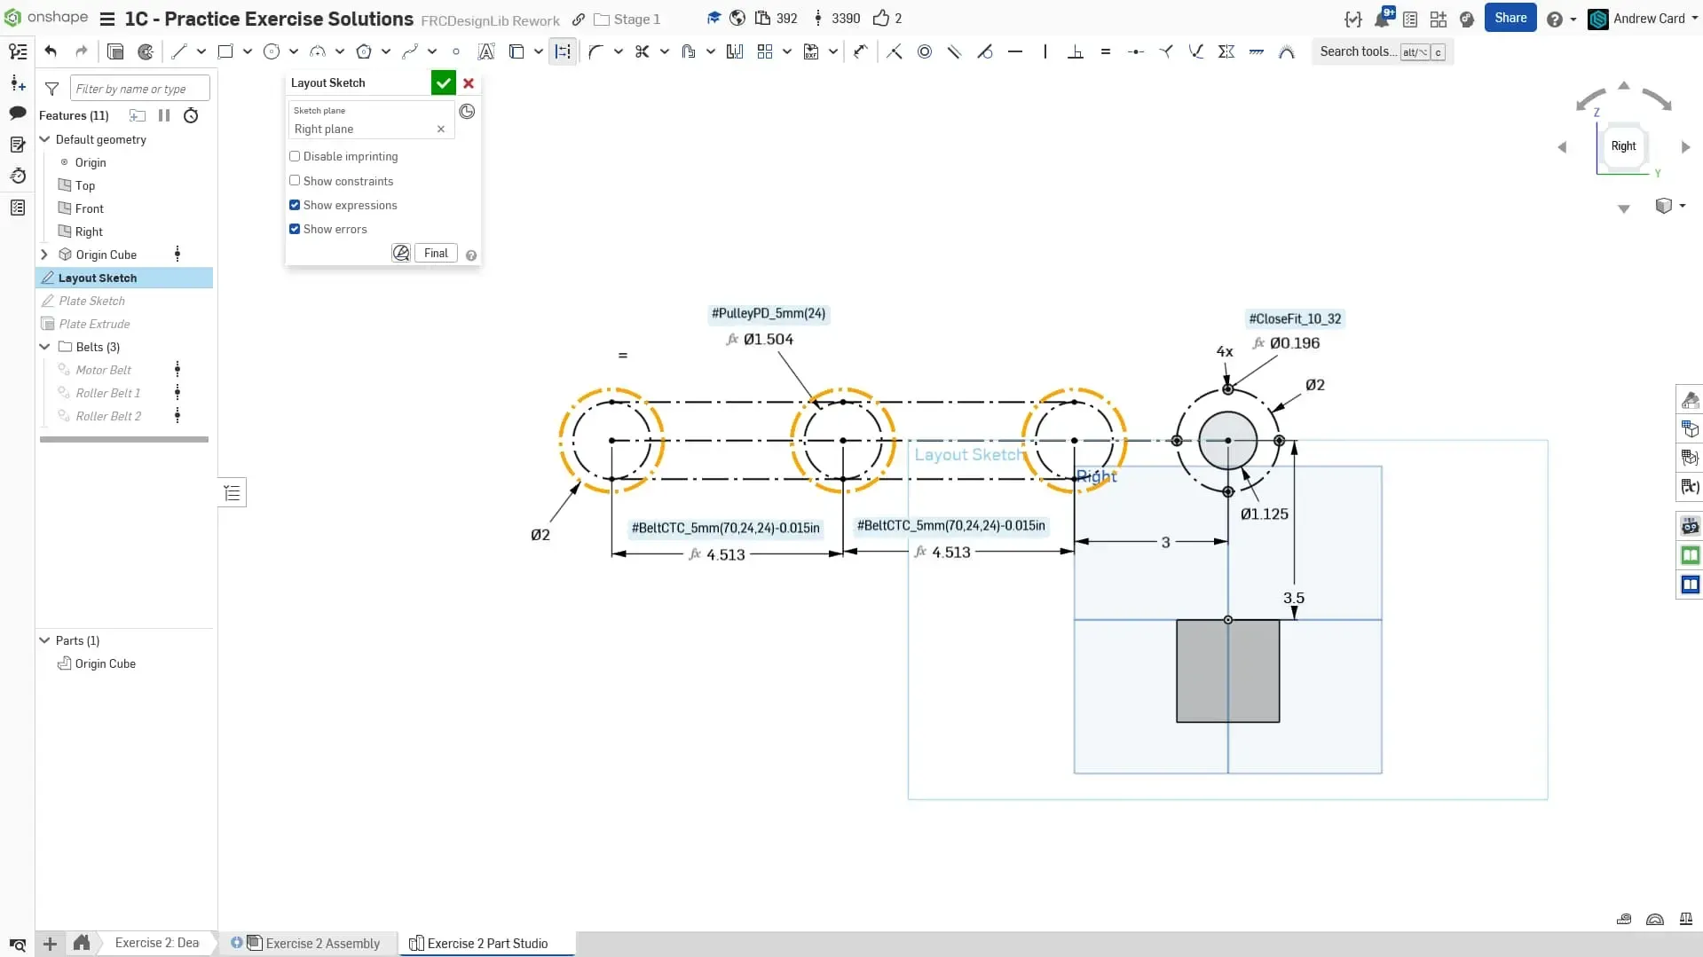Enable the Disable imprinting checkbox
This screenshot has width=1703, height=957.
click(x=295, y=156)
